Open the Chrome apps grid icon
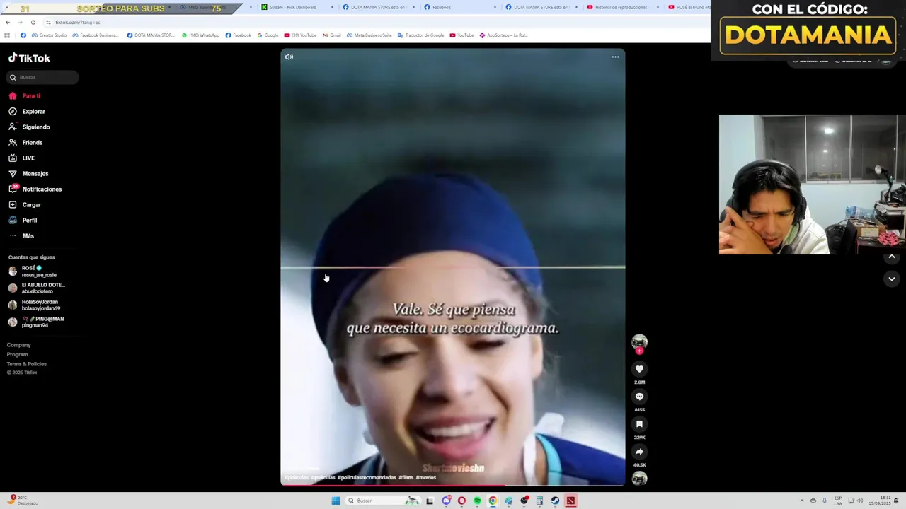906x509 pixels. (7, 35)
